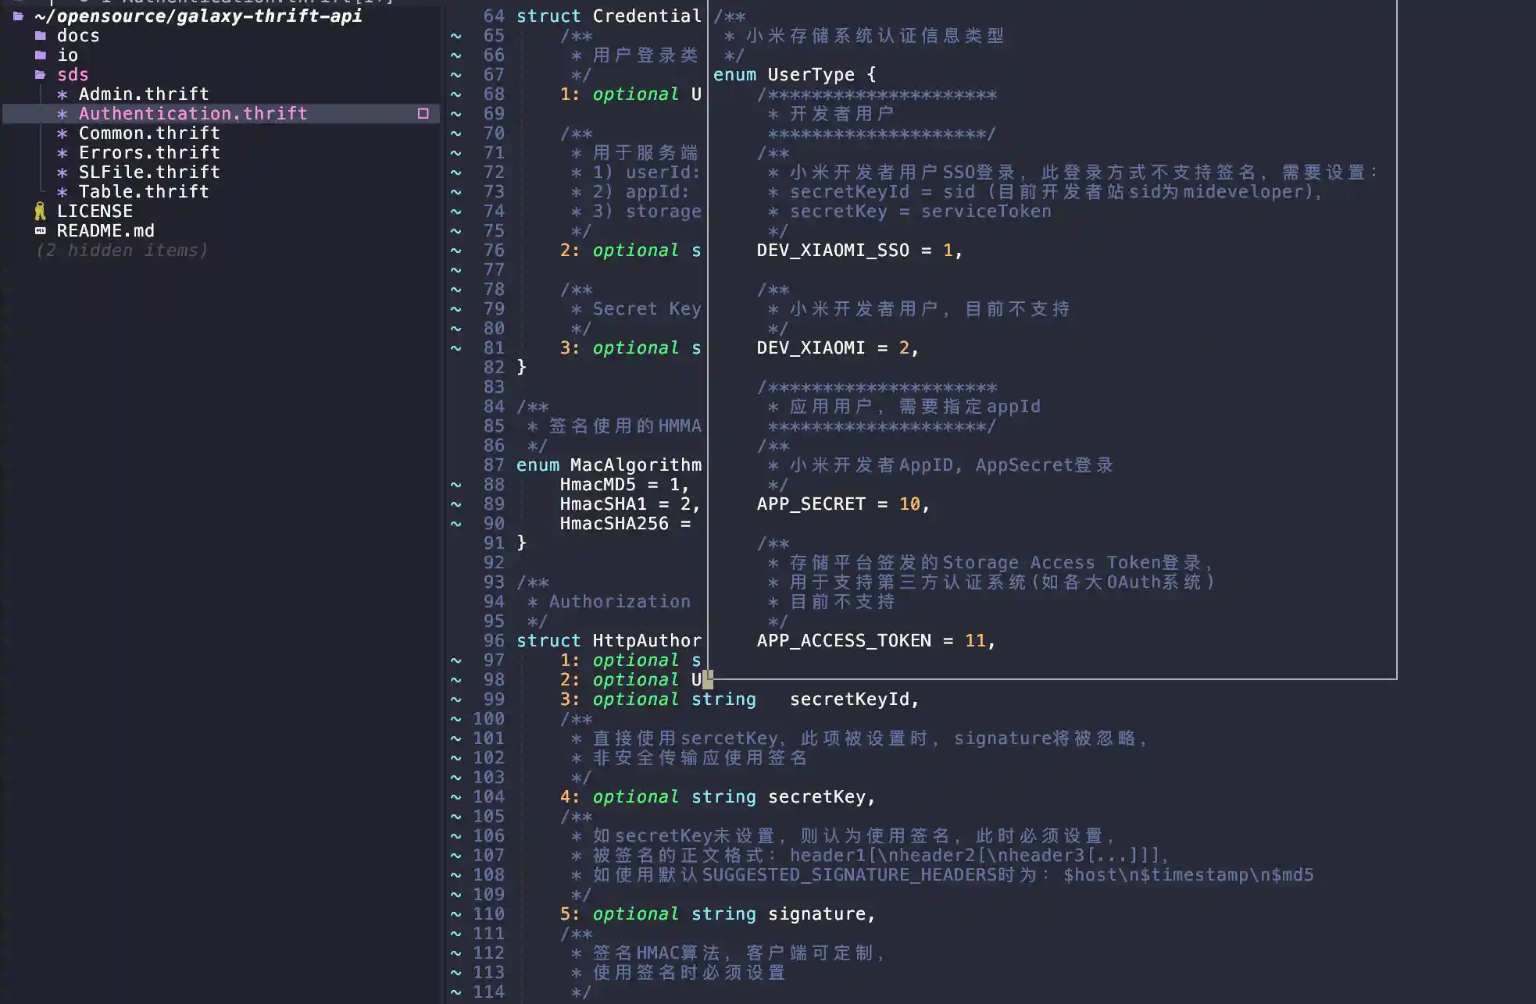
Task: Click the markdown icon beside README.md
Action: point(40,230)
